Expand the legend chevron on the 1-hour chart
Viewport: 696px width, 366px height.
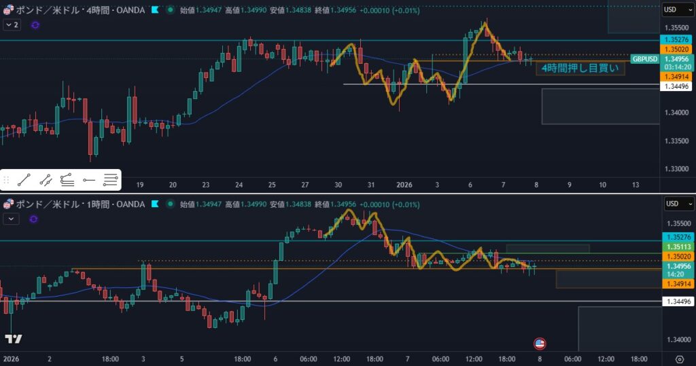[12, 219]
